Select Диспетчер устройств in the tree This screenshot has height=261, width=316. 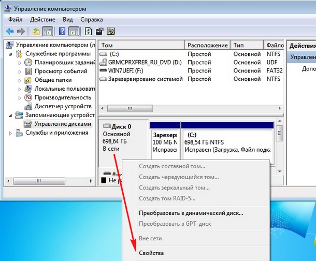63,106
